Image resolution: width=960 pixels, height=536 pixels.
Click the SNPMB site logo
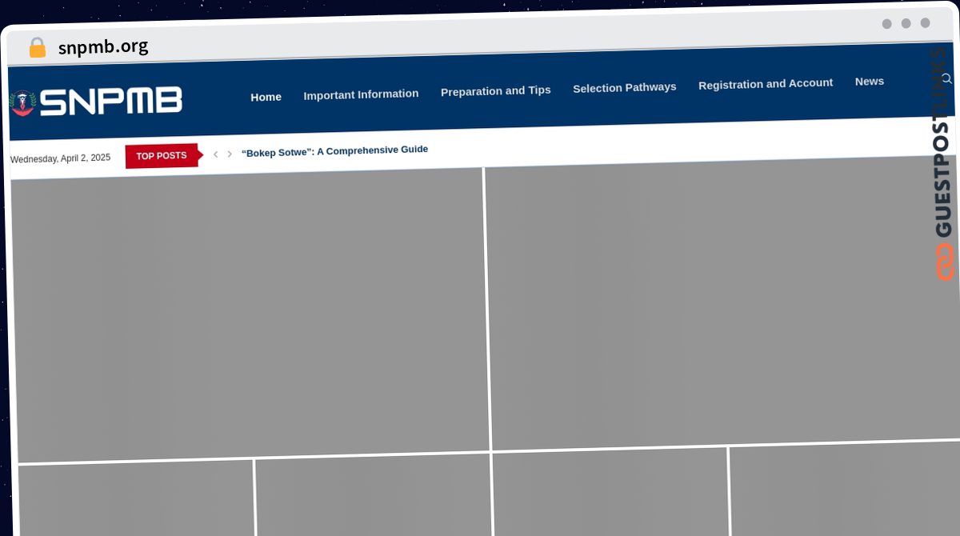(96, 102)
